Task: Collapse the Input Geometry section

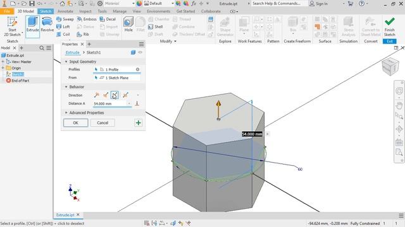Action: click(66, 62)
